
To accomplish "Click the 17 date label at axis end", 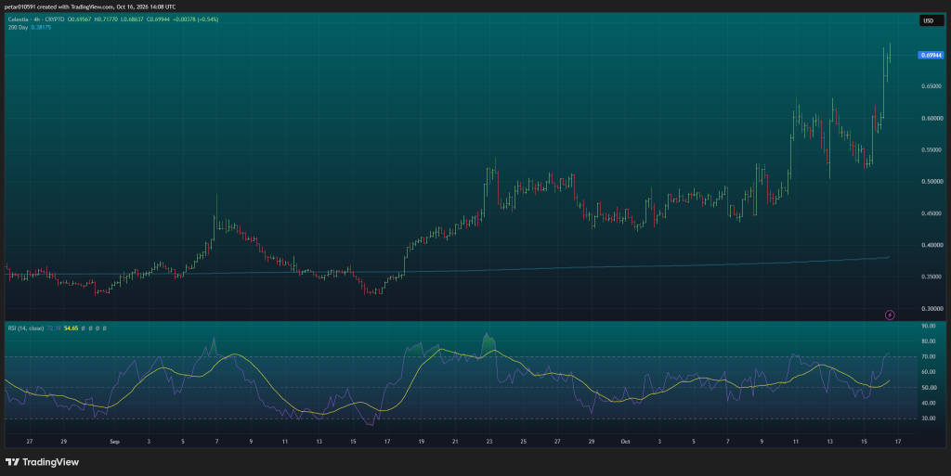I will [898, 442].
